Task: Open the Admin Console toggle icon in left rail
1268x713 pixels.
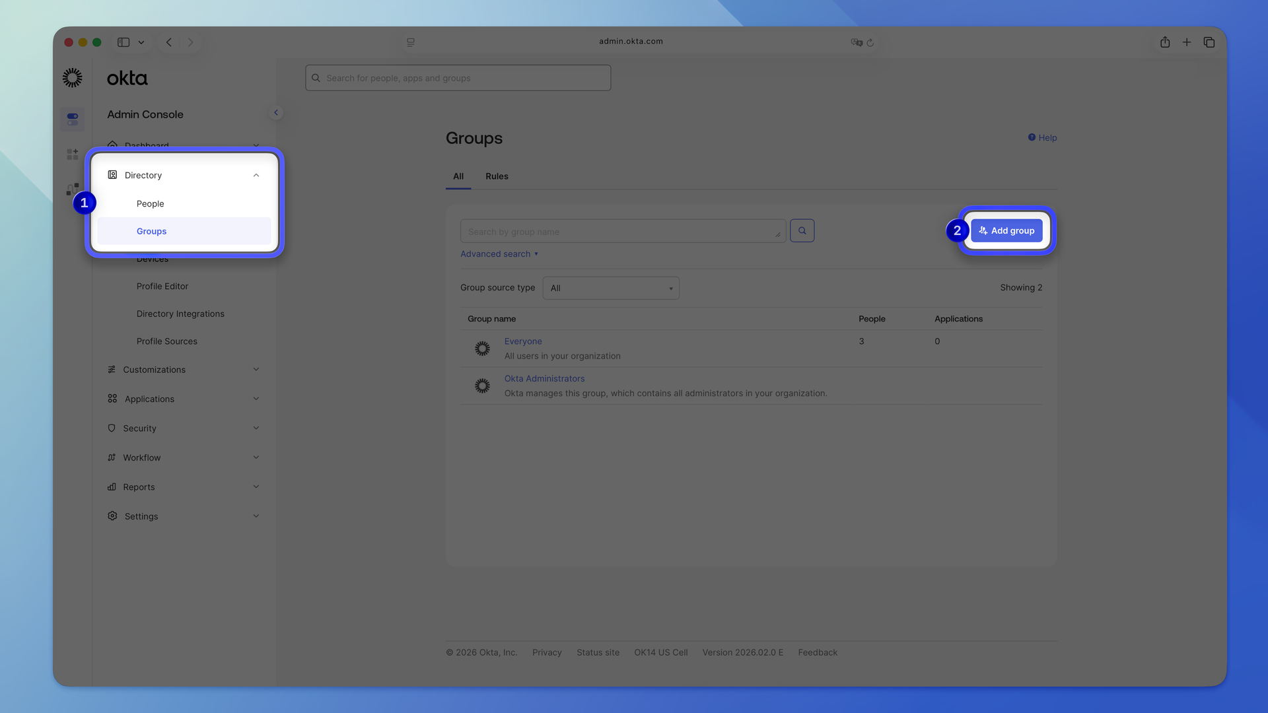Action: click(73, 119)
